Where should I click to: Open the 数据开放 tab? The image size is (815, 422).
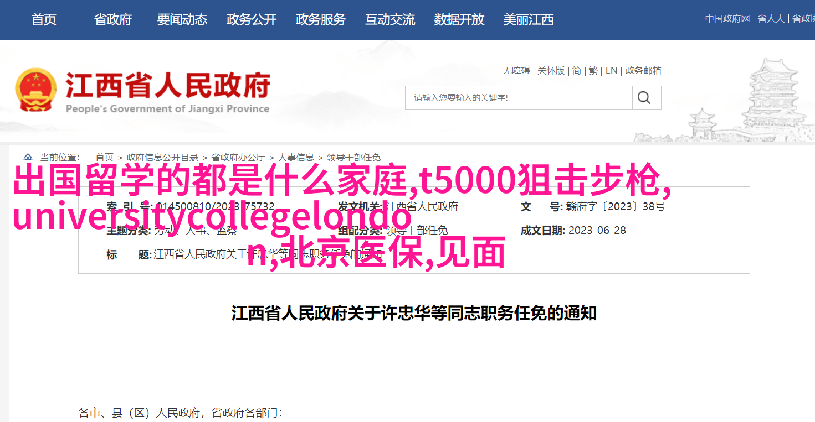click(x=459, y=20)
